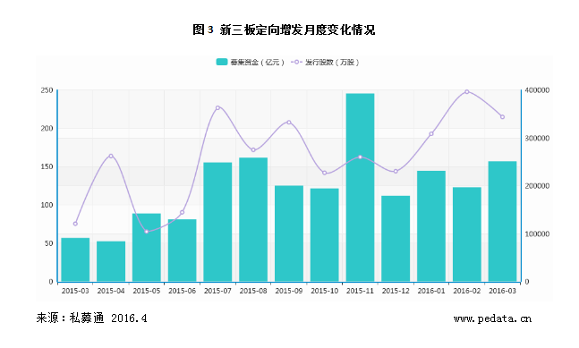Click the 2015-12 x-axis label
Image resolution: width=579 pixels, height=348 pixels.
pyautogui.click(x=396, y=291)
